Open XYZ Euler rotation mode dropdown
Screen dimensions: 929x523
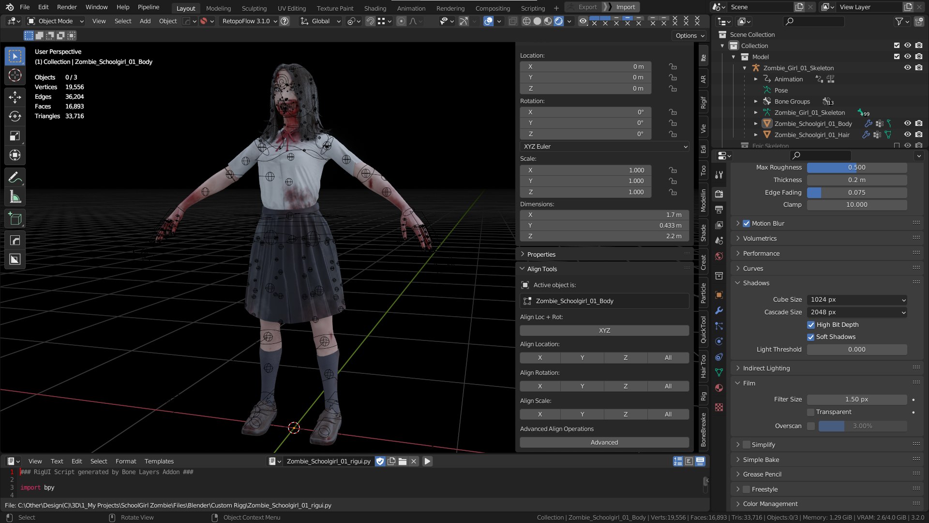pos(604,147)
